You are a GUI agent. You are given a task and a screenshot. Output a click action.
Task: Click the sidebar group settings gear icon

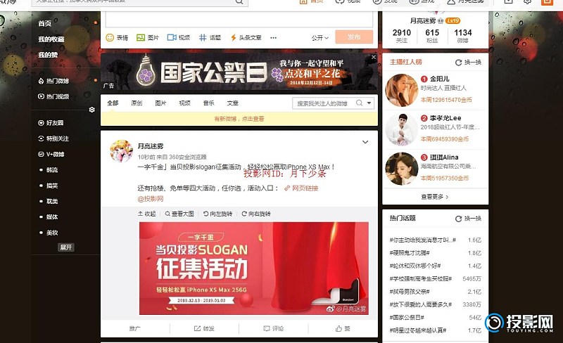click(x=92, y=110)
